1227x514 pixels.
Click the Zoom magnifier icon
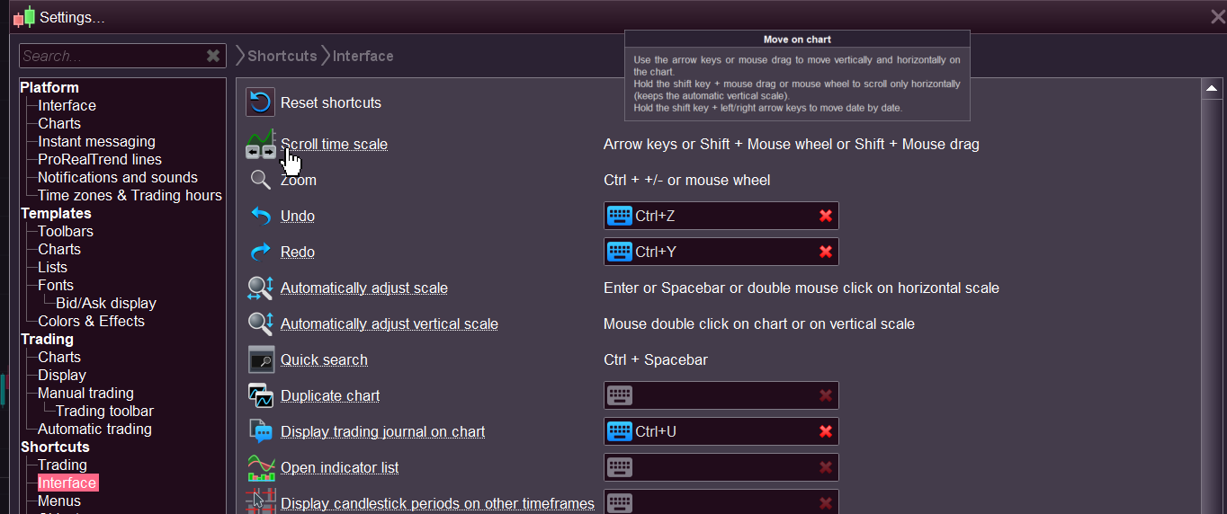point(260,180)
